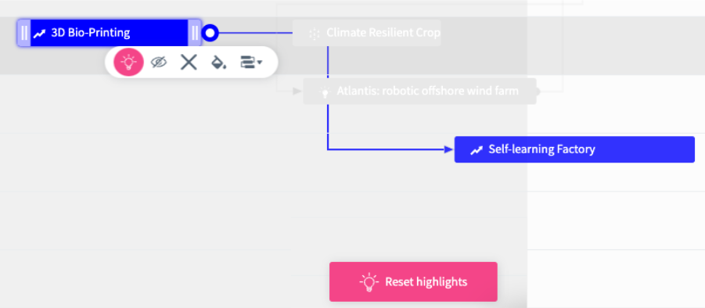Select Atlantis: robotic offshore wind farm element
The image size is (705, 308).
tap(420, 91)
